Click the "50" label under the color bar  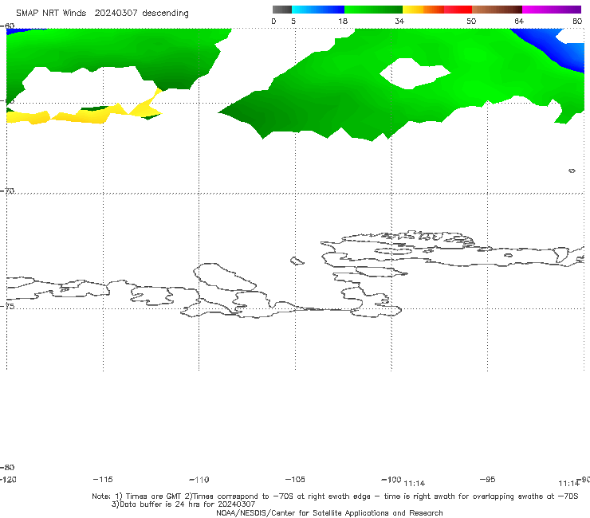click(471, 21)
